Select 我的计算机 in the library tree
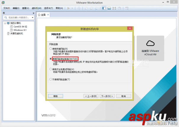The width and height of the screenshot is (179, 127). coord(16,23)
